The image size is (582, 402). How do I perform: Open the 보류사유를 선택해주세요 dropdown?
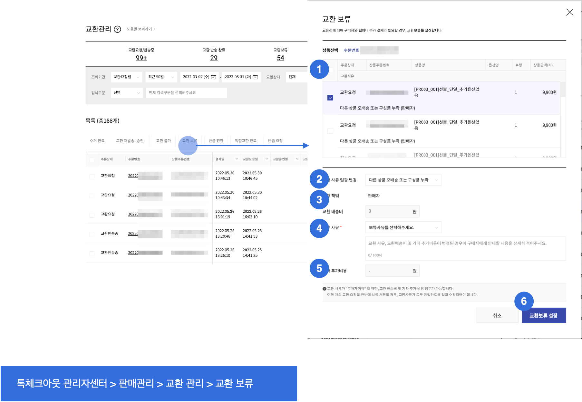click(403, 227)
